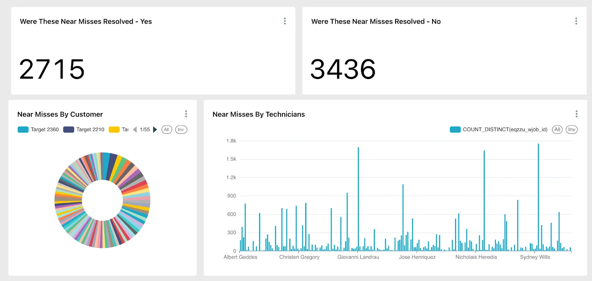
Task: Click the donut chart blue top segment
Action: click(105, 162)
